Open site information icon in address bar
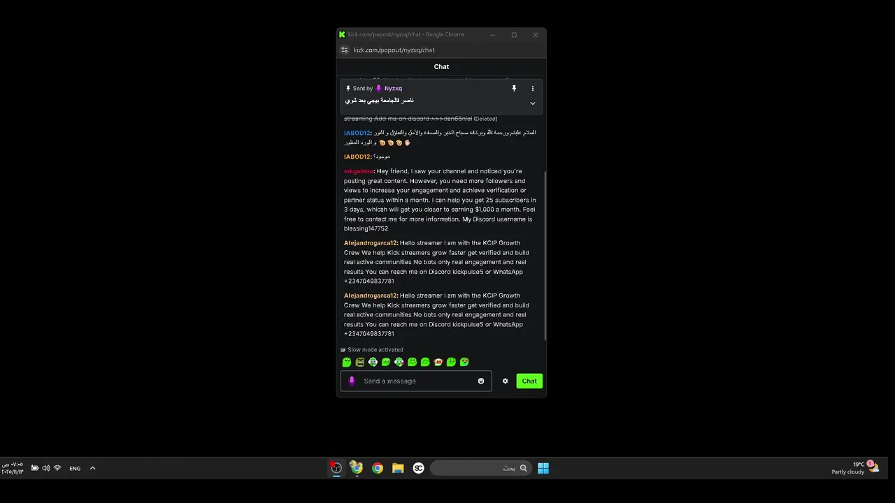This screenshot has width=895, height=503. pyautogui.click(x=344, y=50)
